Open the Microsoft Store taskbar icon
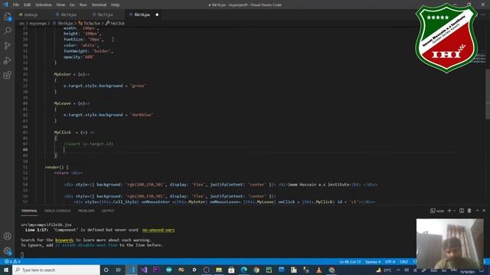Screen dimensions: 490x275 click(x=231, y=270)
